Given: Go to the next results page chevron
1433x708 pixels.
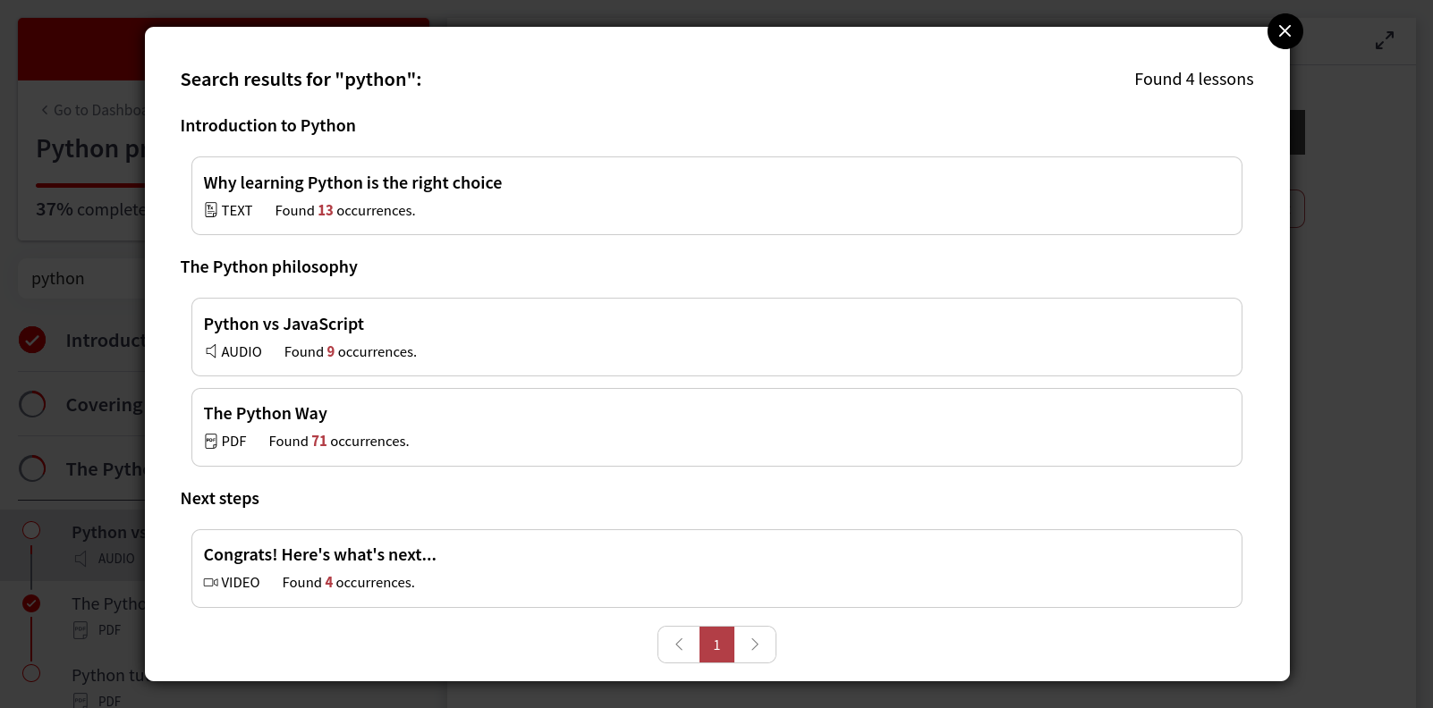Looking at the screenshot, I should click(755, 644).
